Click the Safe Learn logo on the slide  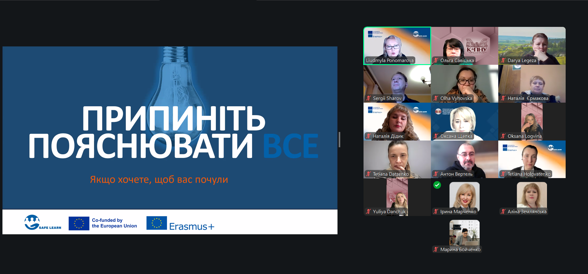point(43,222)
